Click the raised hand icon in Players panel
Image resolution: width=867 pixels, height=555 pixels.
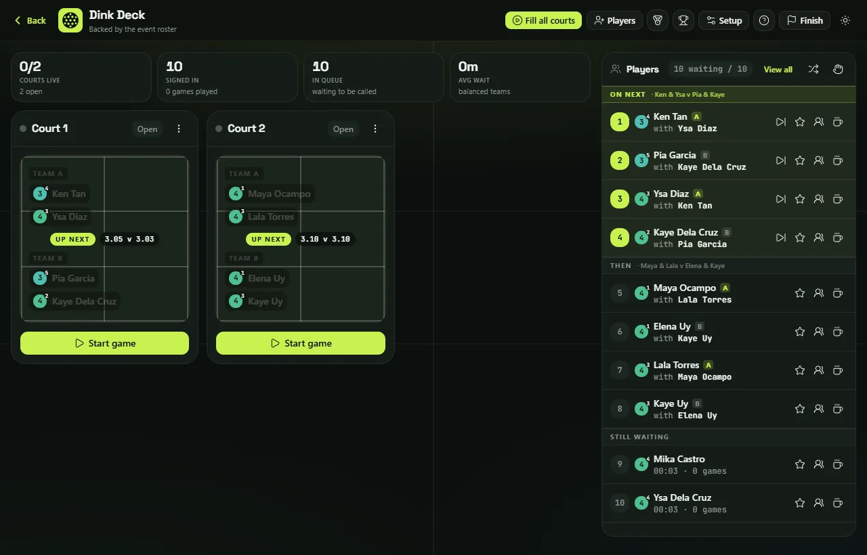[838, 69]
